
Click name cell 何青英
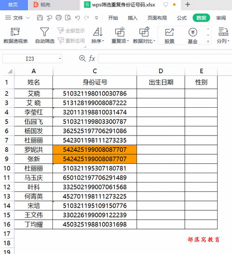pos(33,196)
